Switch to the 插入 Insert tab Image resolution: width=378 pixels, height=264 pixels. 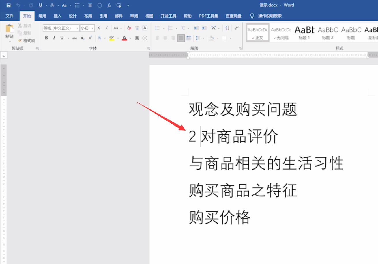pyautogui.click(x=57, y=16)
